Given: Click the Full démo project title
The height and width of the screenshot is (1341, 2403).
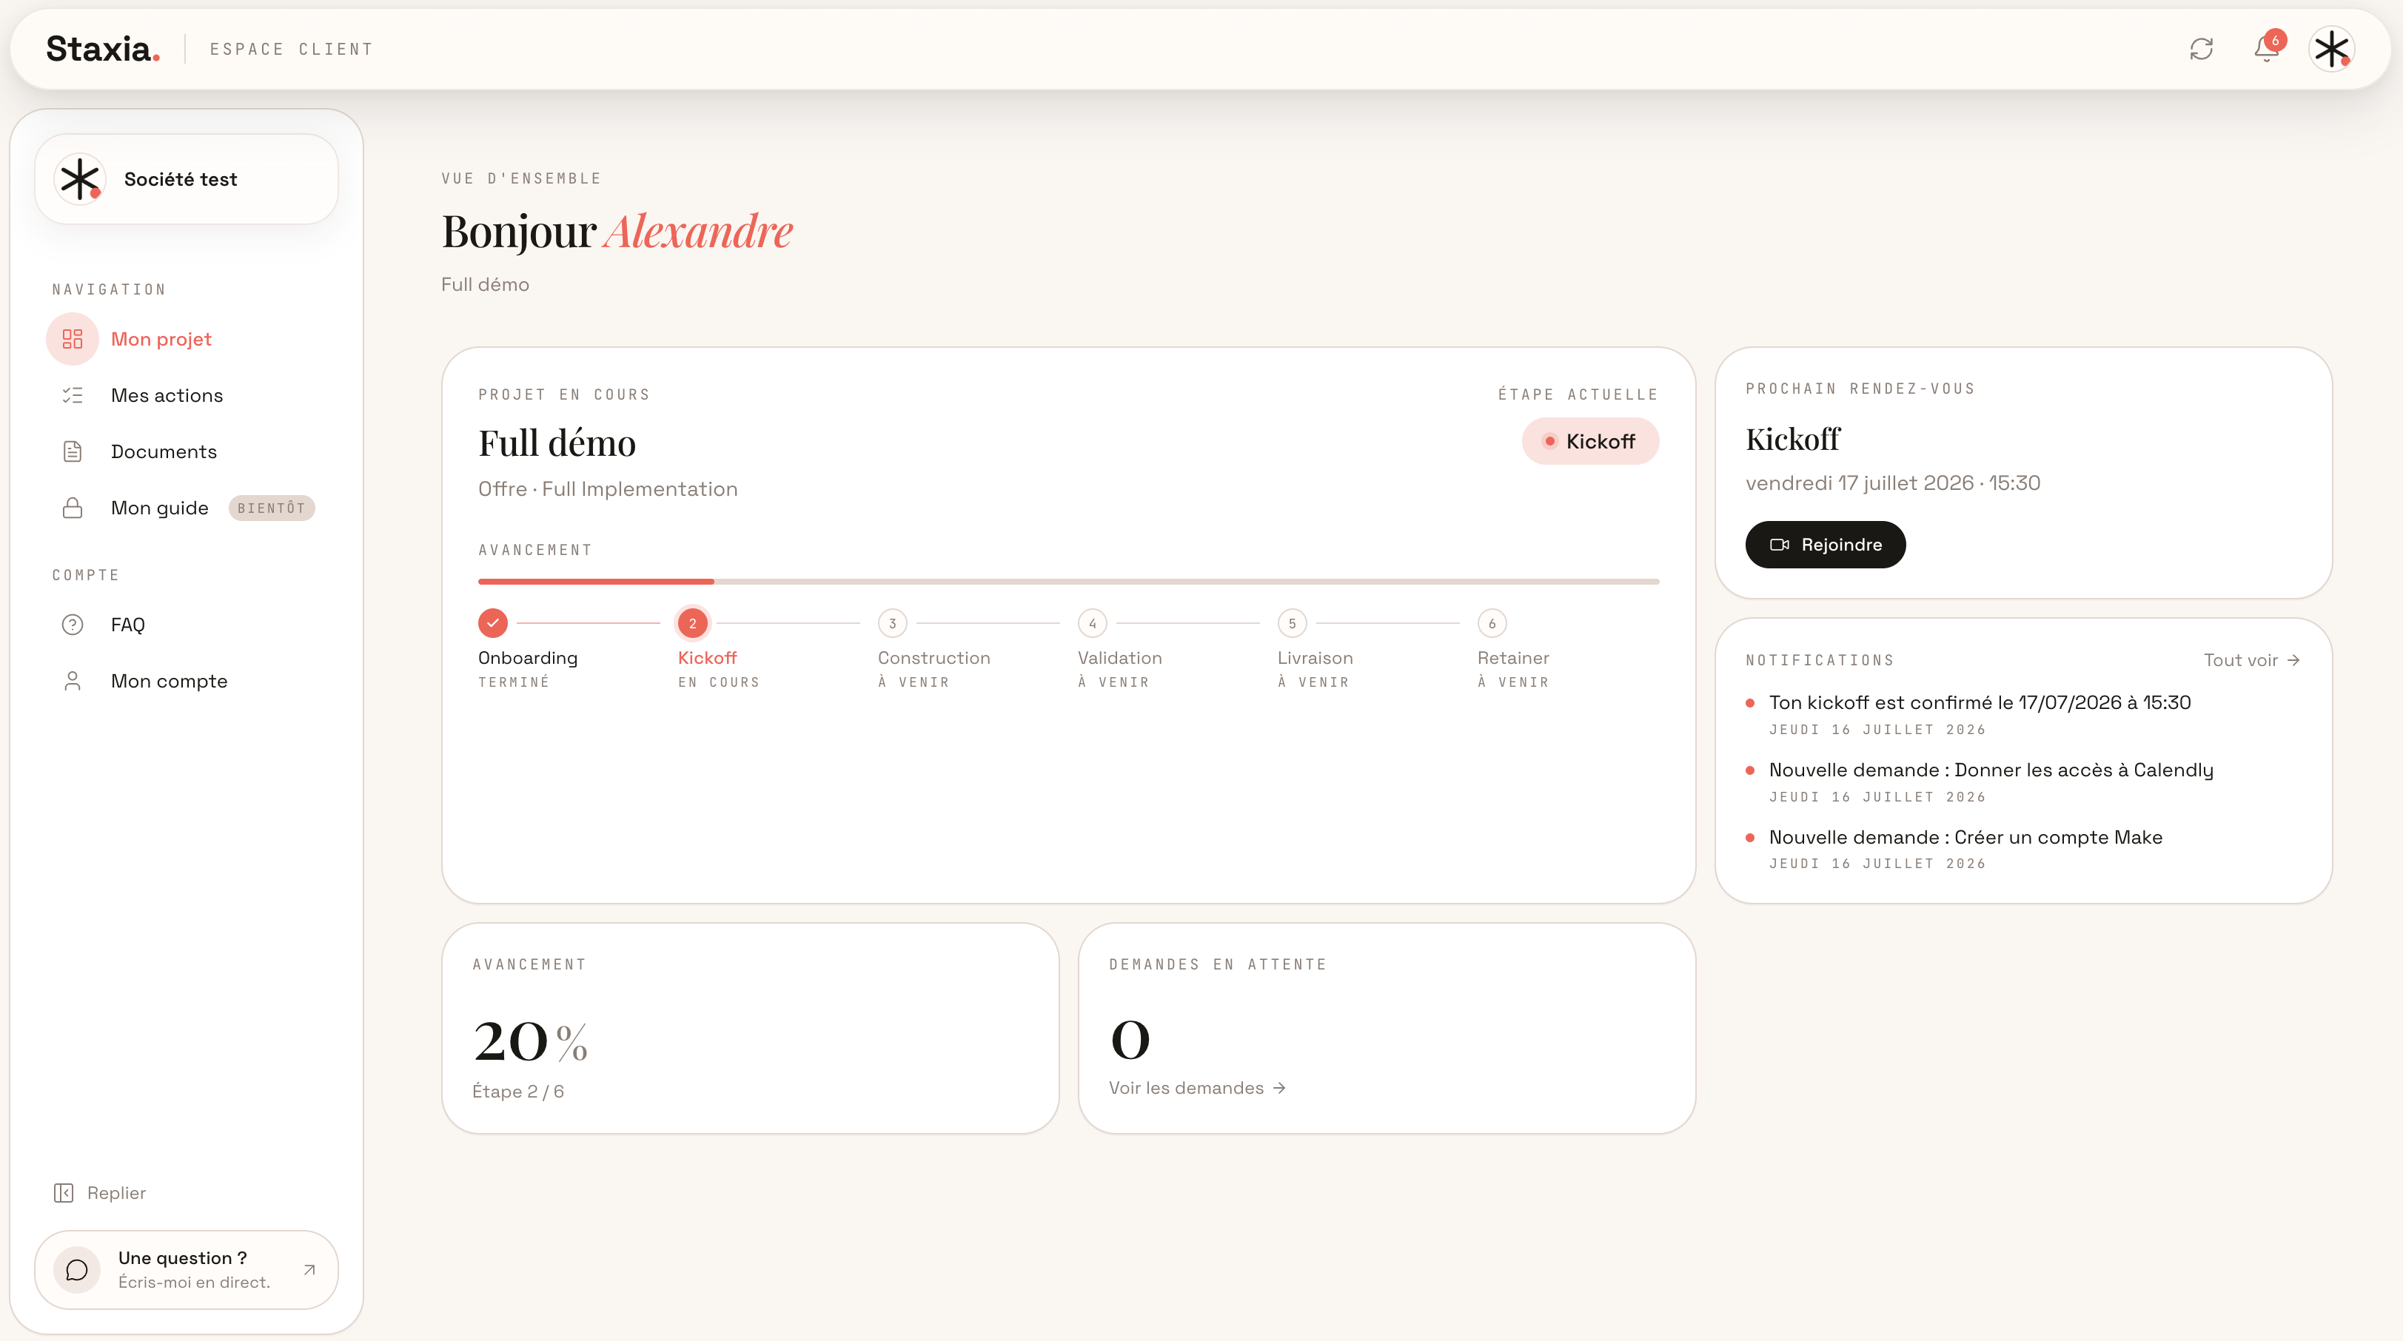Looking at the screenshot, I should (557, 443).
